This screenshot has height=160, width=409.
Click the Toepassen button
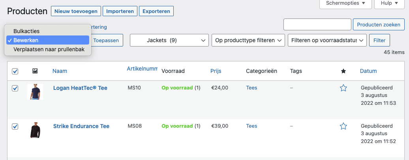pos(106,40)
